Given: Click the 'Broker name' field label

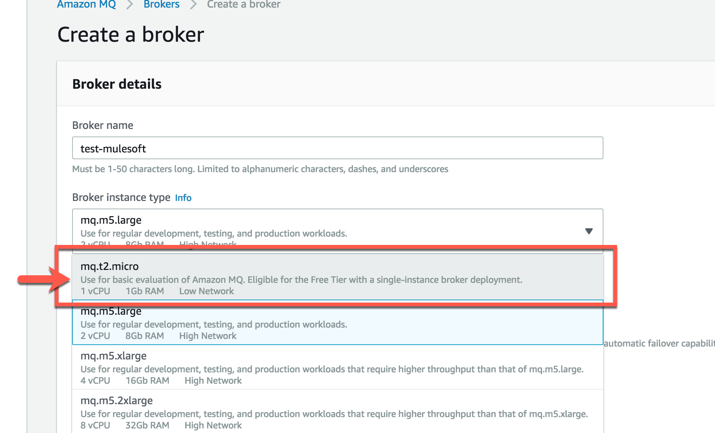Looking at the screenshot, I should click(102, 125).
